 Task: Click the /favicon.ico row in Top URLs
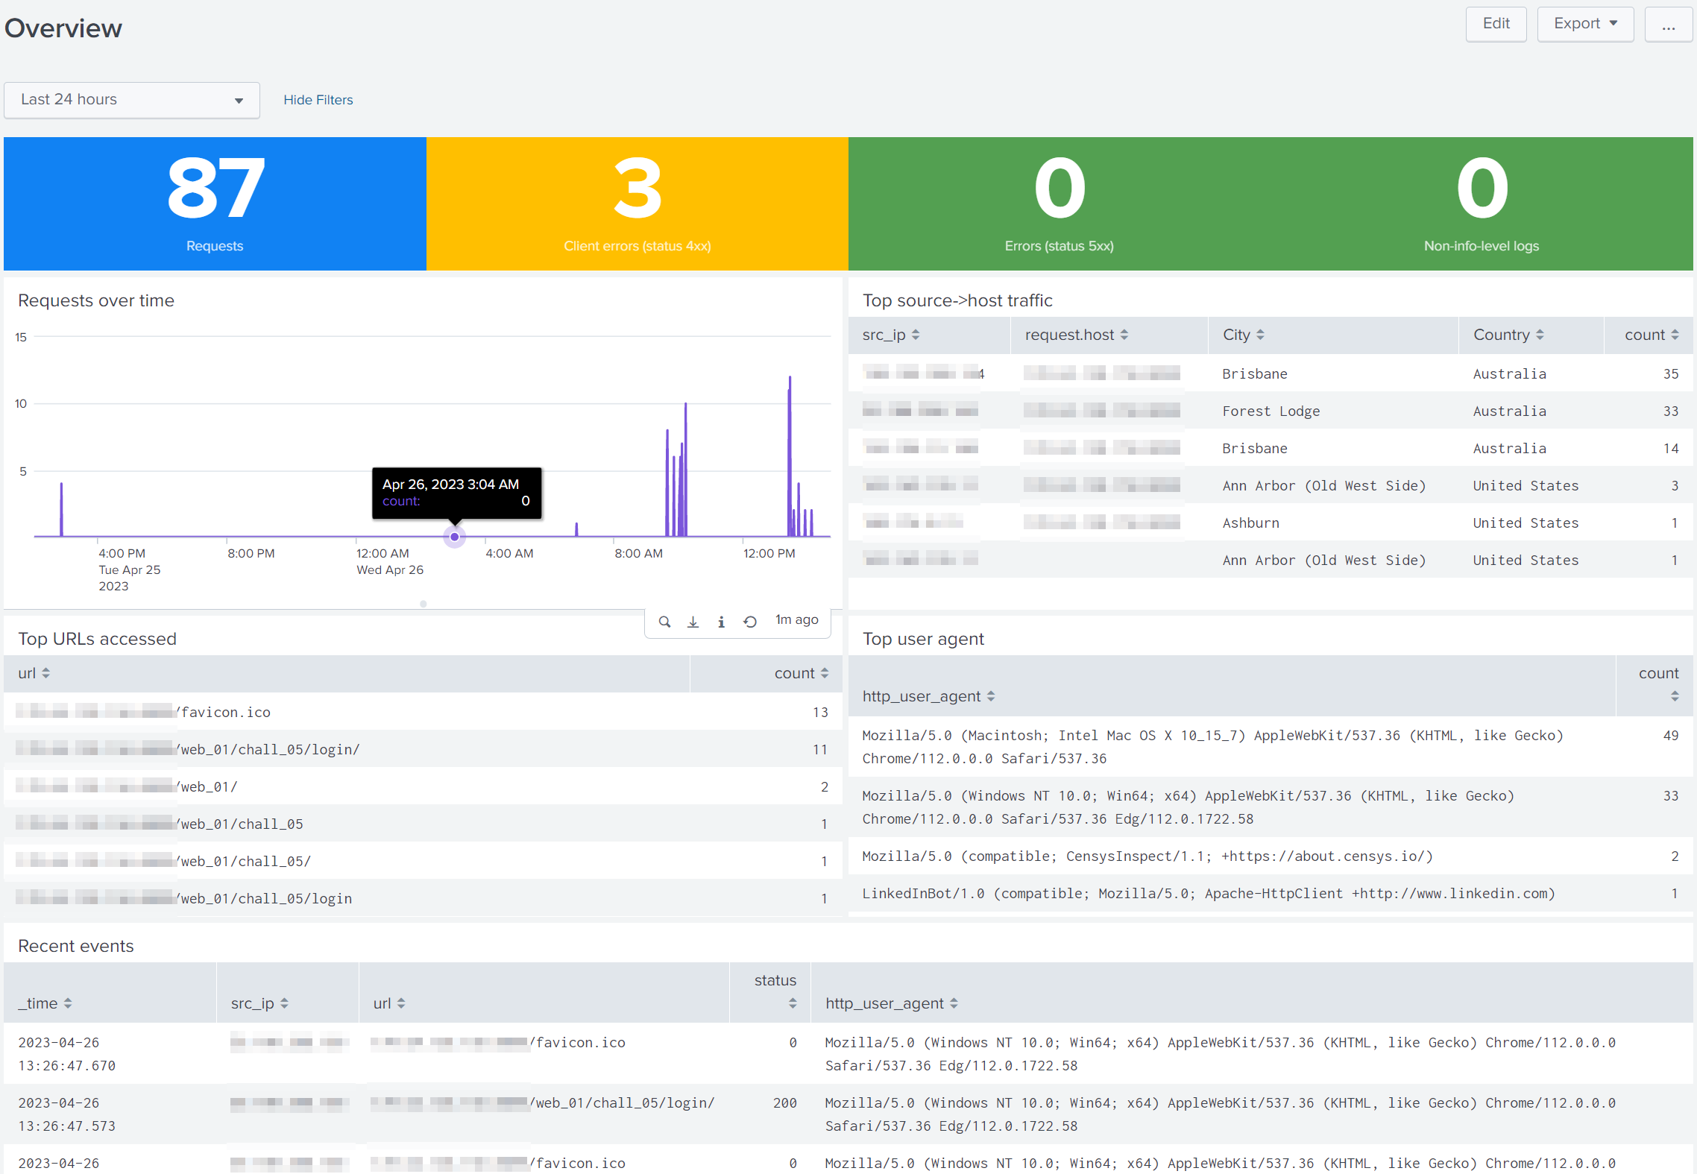[423, 712]
